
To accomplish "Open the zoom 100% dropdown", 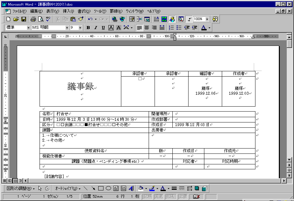I will click(207, 19).
